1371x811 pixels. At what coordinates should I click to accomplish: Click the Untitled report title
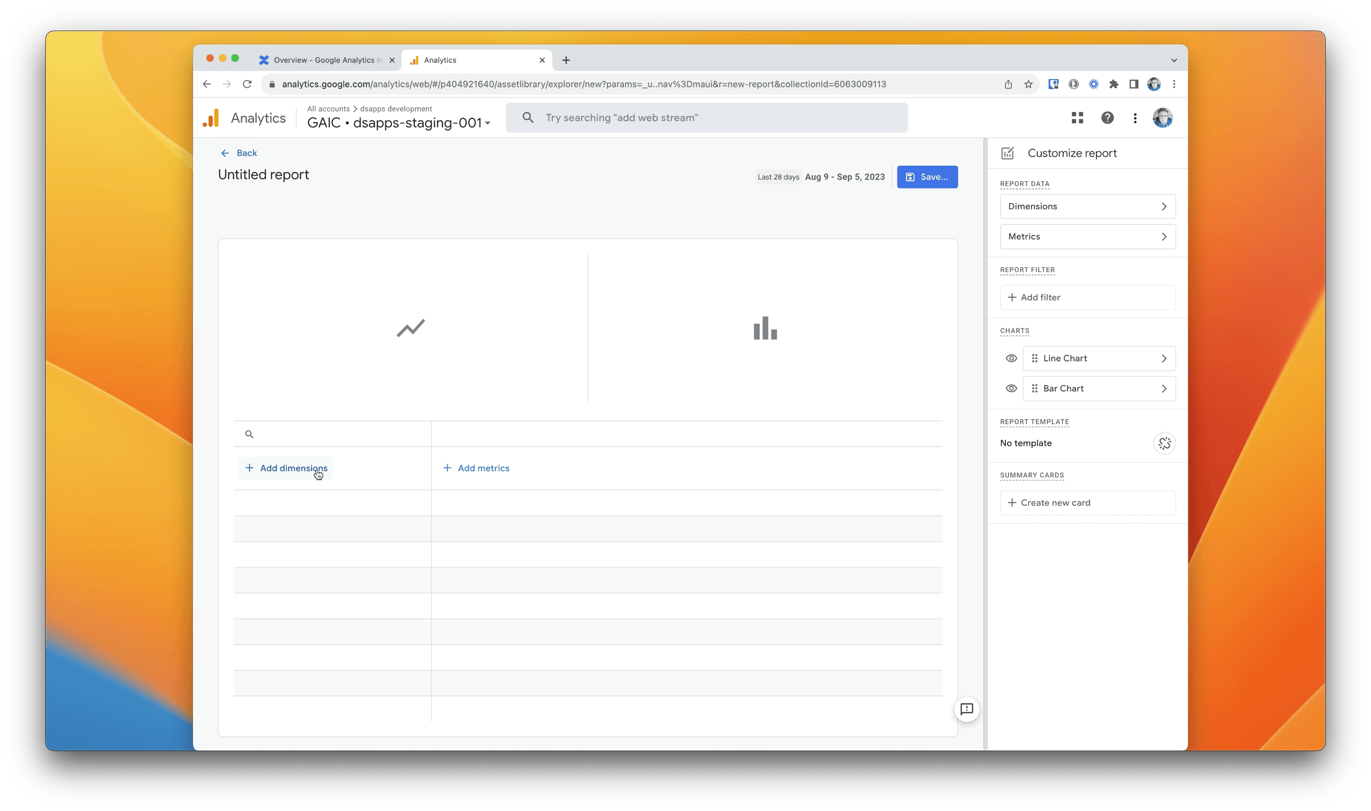coord(263,174)
